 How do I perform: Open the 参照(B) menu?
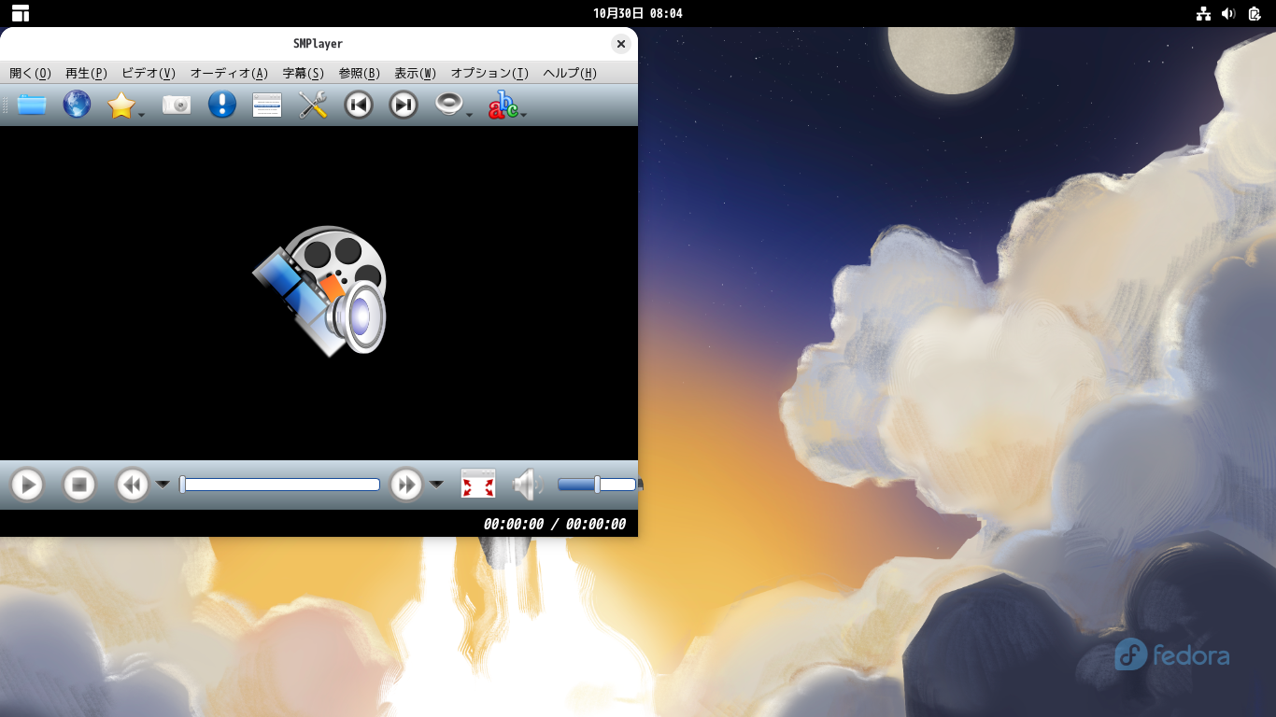pos(360,73)
